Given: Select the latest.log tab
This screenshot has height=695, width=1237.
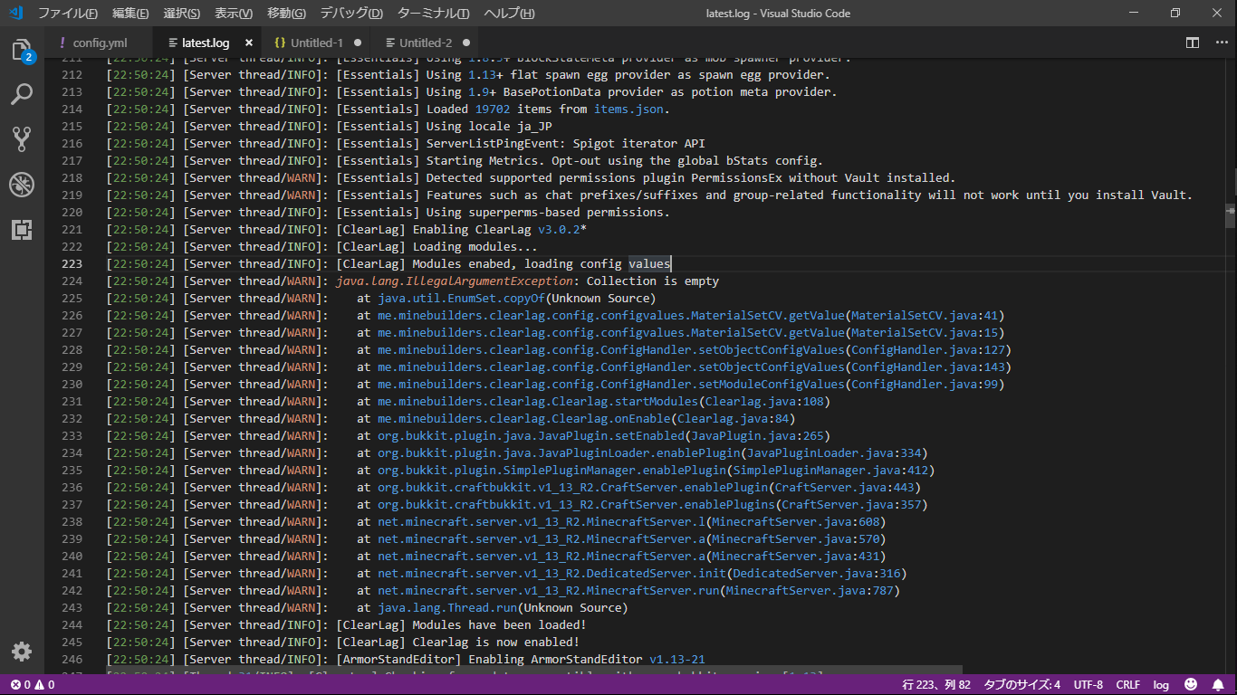Looking at the screenshot, I should 206,43.
